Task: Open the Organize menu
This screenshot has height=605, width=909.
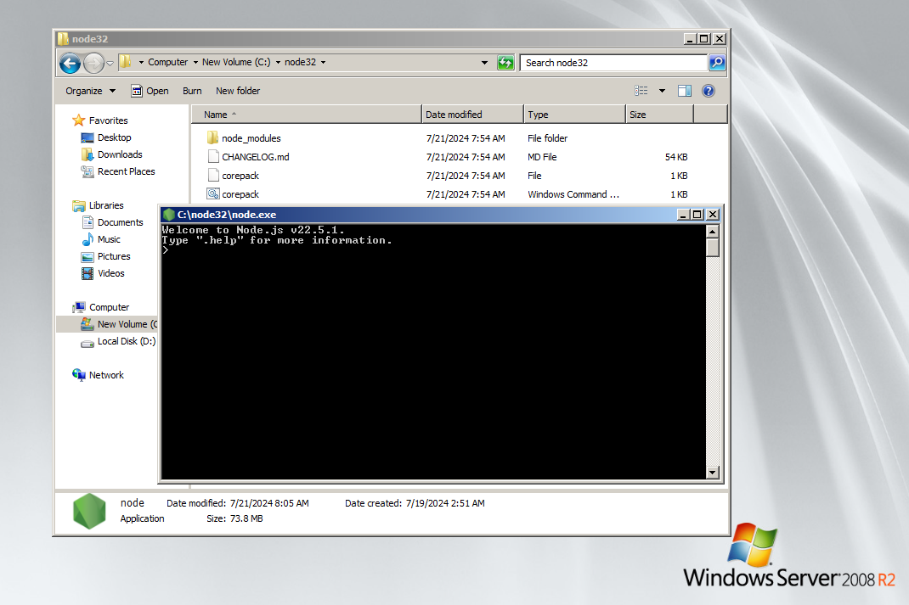Action: 90,91
